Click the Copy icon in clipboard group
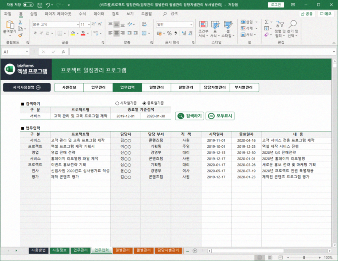Viewport: 338px width, 261px height. [20, 29]
